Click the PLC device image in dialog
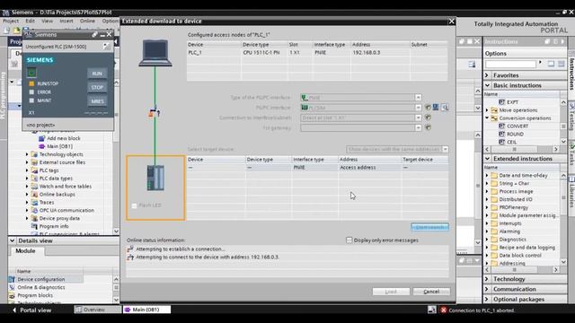Image resolution: width=575 pixels, height=323 pixels. click(155, 178)
